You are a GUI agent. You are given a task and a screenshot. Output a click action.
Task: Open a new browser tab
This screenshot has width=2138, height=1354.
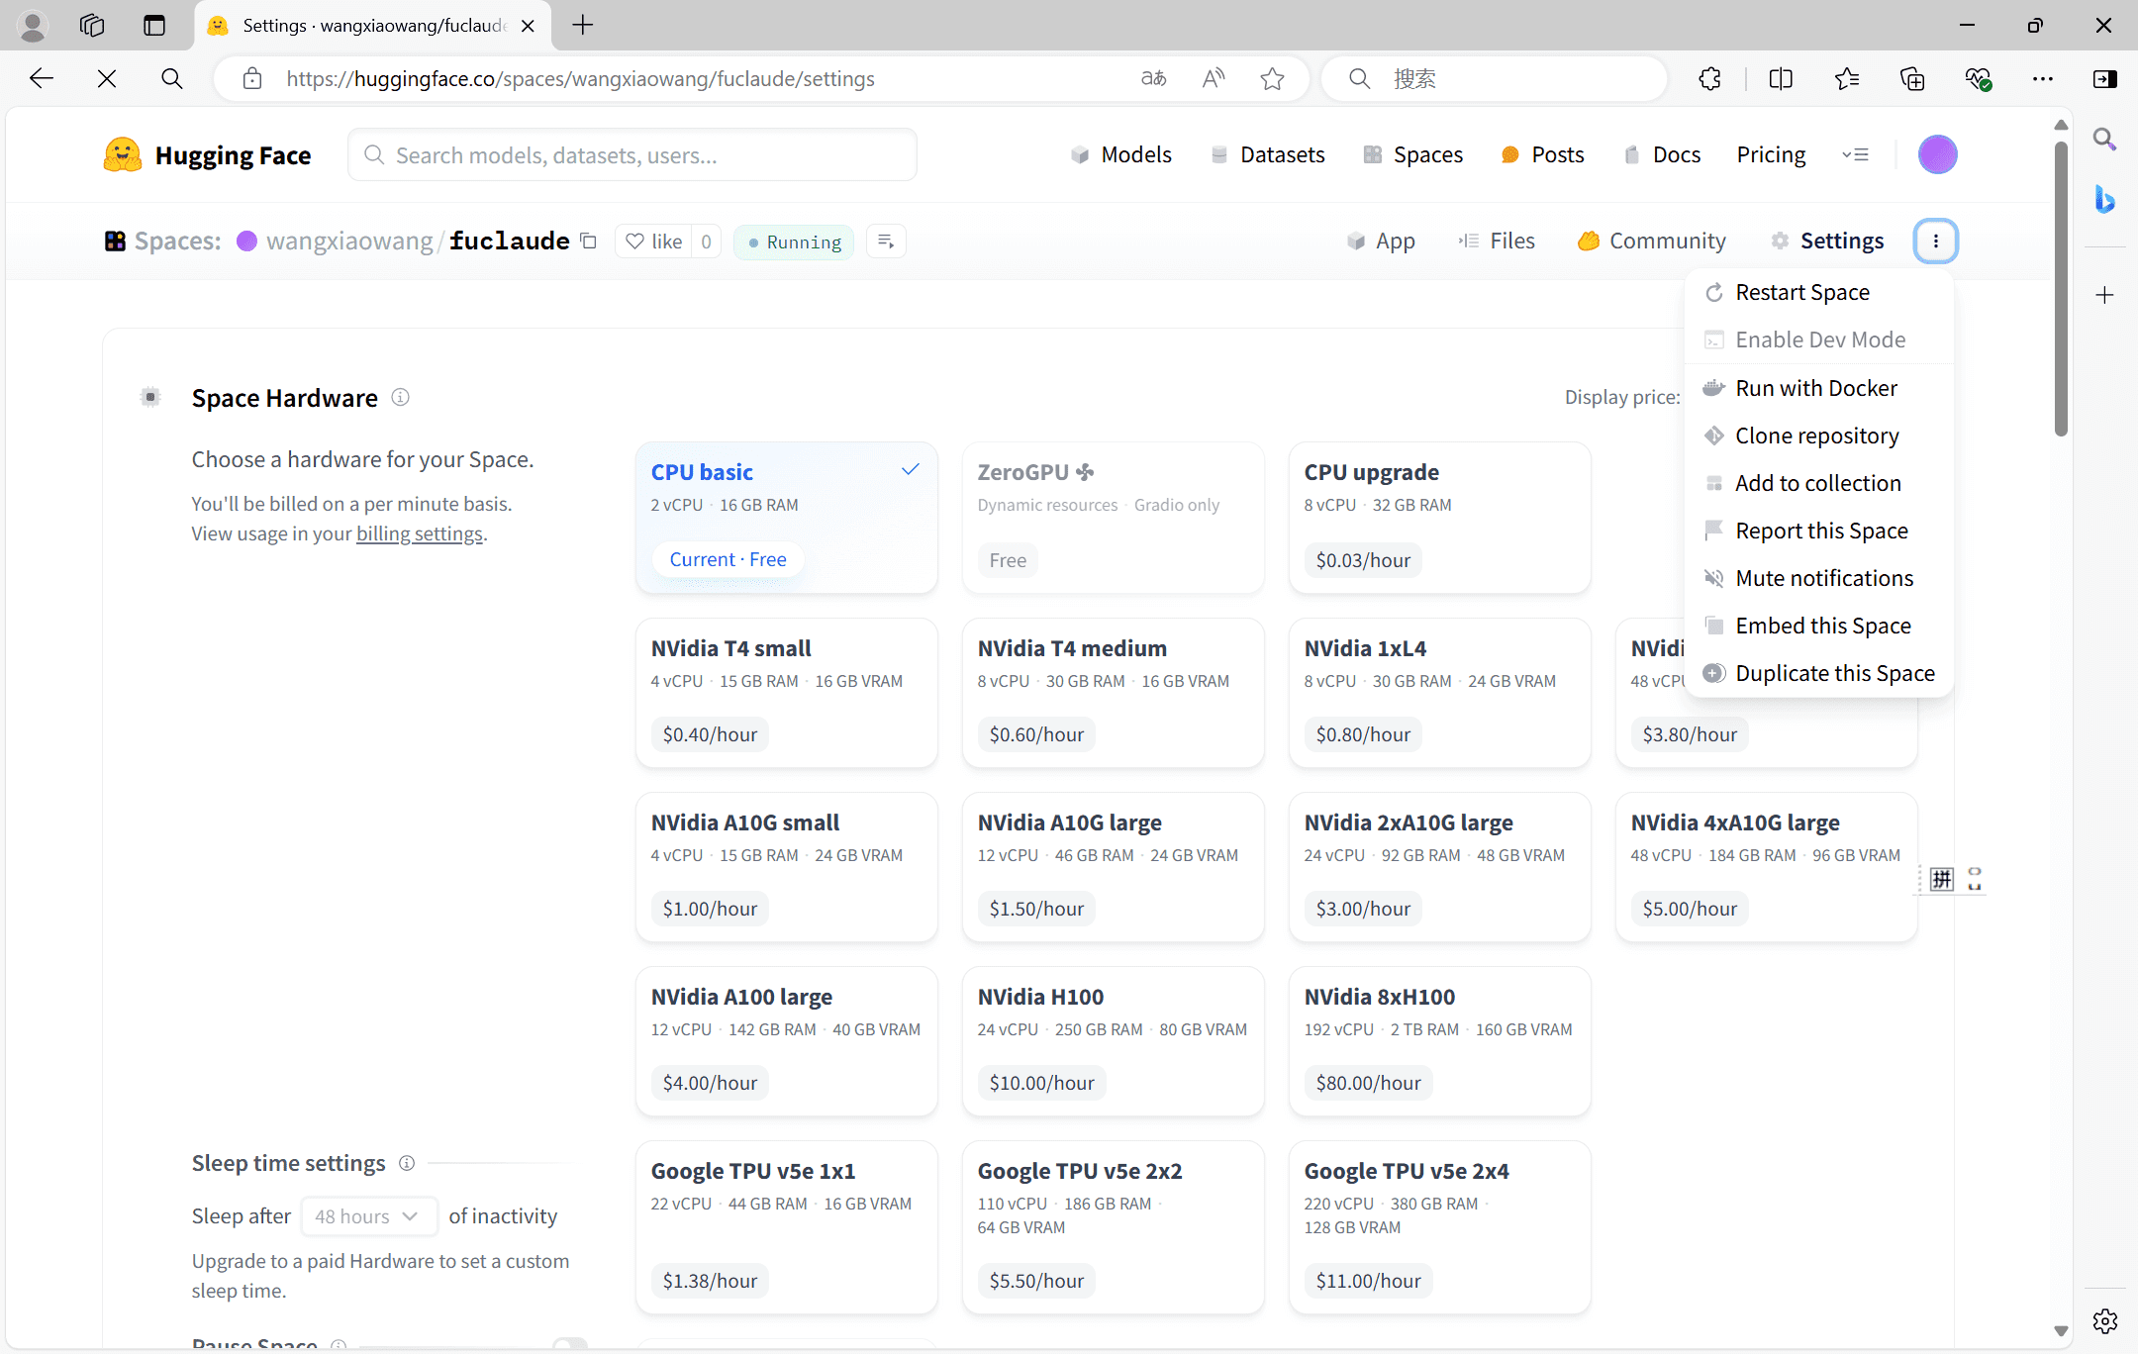pyautogui.click(x=583, y=25)
